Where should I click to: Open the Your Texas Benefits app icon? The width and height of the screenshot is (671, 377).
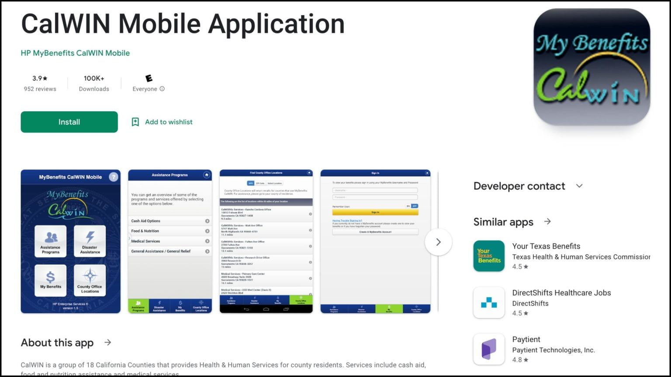pyautogui.click(x=489, y=256)
